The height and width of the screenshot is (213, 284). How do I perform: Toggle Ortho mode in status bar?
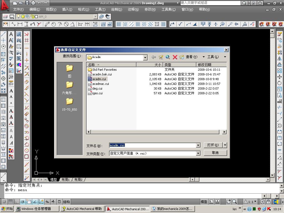click(x=16, y=202)
